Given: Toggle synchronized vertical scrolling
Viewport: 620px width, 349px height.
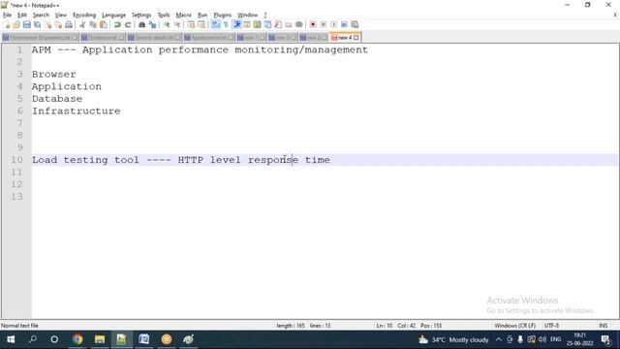Looking at the screenshot, I should tap(191, 24).
